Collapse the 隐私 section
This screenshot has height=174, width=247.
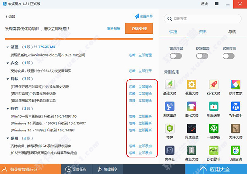tap(7, 79)
